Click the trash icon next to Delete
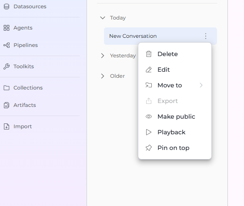 pyautogui.click(x=149, y=54)
